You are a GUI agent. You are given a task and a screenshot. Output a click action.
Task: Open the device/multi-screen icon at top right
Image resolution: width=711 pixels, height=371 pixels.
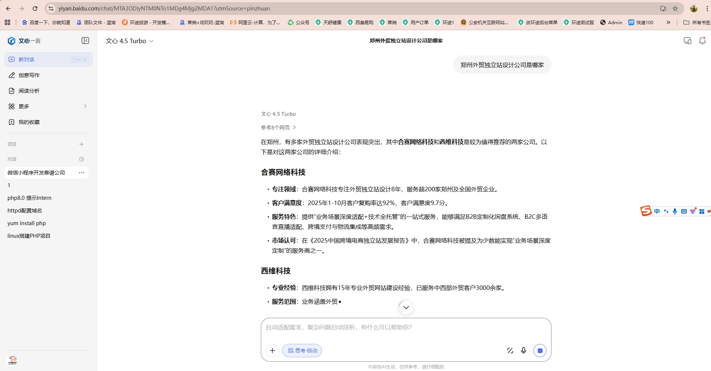pyautogui.click(x=687, y=41)
